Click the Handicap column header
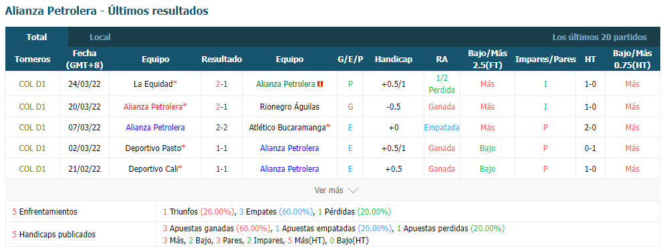This screenshot has width=665, height=252. 393,59
